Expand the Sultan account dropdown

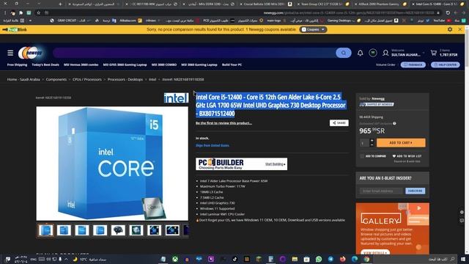tap(424, 53)
